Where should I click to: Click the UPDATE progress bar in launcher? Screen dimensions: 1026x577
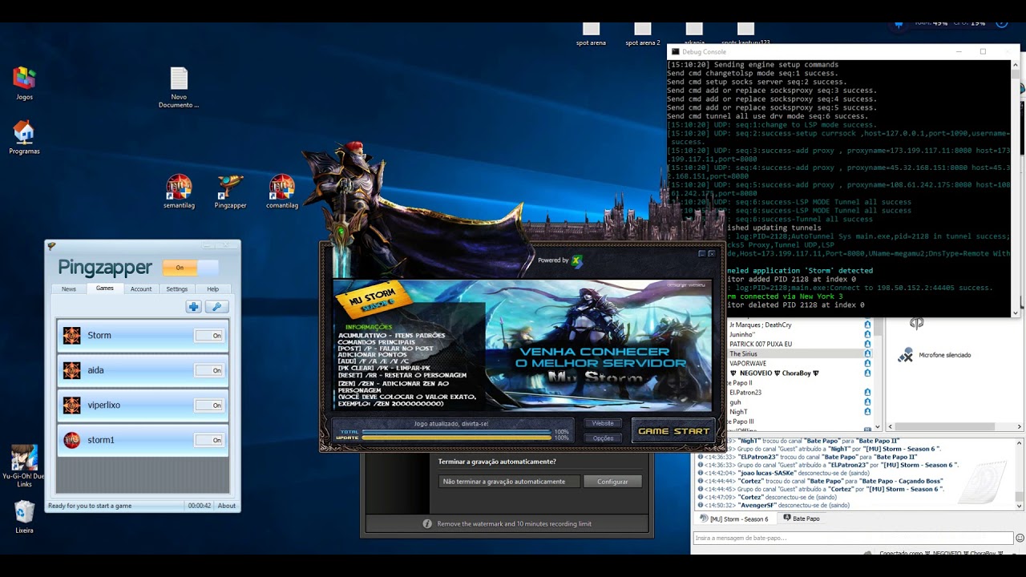[x=456, y=438]
